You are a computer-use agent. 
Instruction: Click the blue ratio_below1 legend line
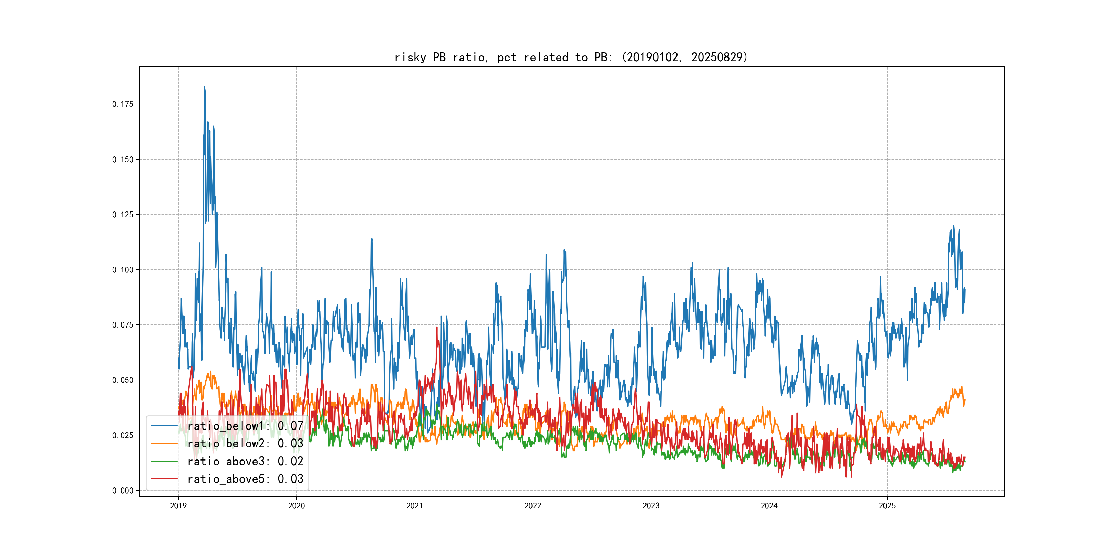point(164,426)
